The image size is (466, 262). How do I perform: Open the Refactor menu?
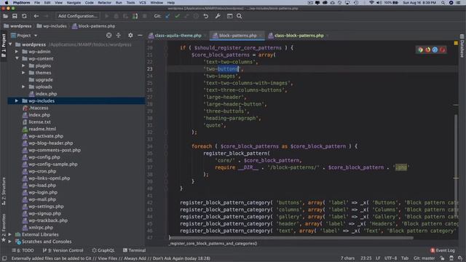(105, 3)
